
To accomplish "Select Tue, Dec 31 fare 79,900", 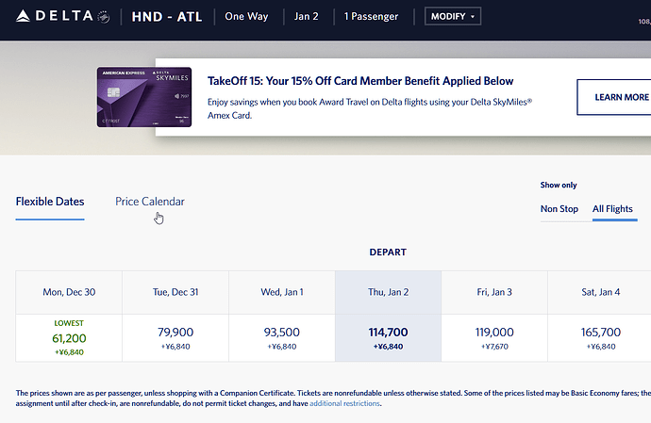I will tap(175, 337).
